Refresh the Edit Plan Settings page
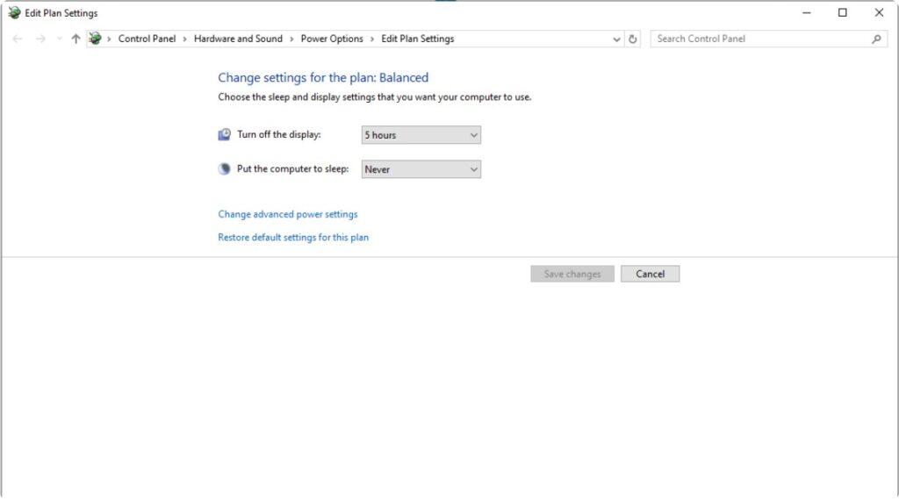 tap(632, 39)
